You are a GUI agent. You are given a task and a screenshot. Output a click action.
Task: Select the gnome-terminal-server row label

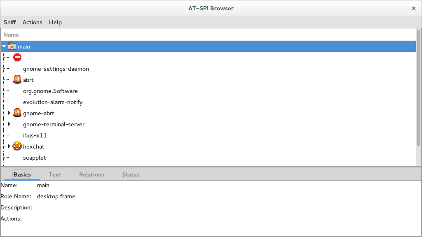coord(54,124)
